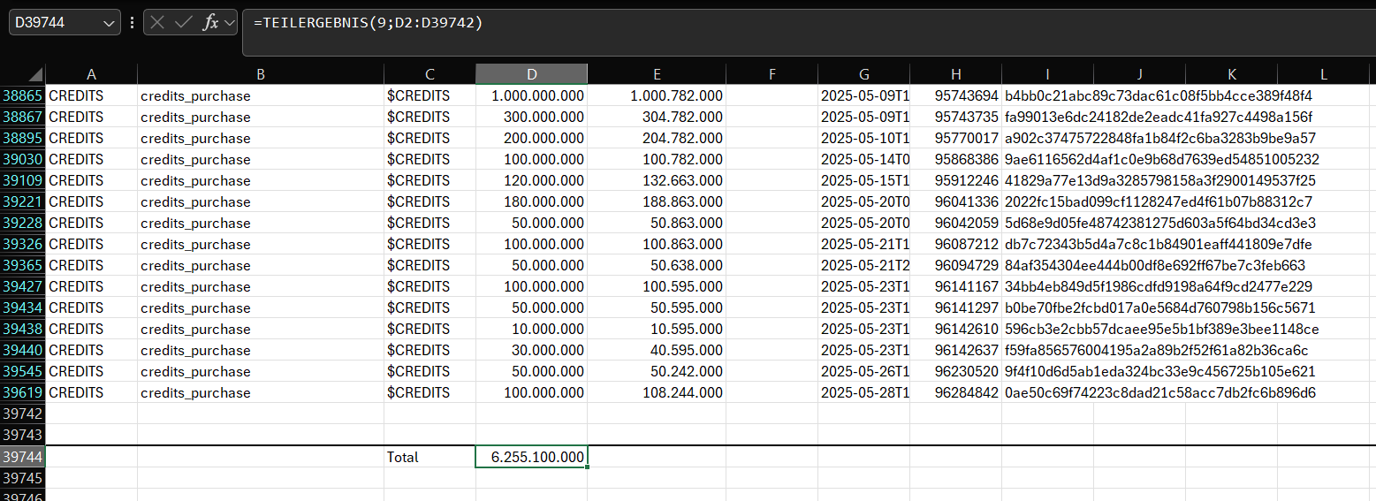Click date cell 2025-05-10T1
Viewport: 1376px width, 501px height.
tap(863, 138)
